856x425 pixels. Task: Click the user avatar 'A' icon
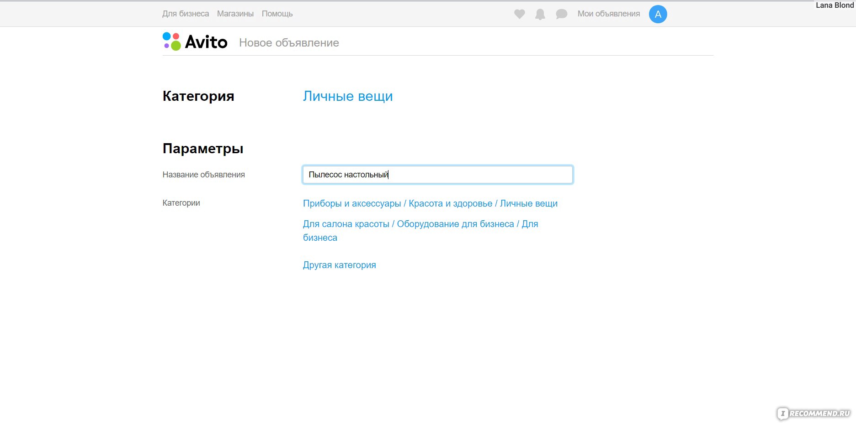[x=658, y=14]
